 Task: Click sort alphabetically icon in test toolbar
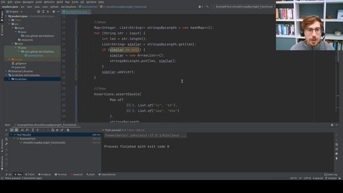click(x=23, y=130)
